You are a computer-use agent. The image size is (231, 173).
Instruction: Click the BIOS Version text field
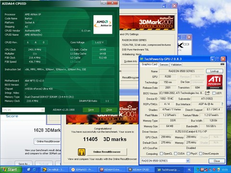182,93
